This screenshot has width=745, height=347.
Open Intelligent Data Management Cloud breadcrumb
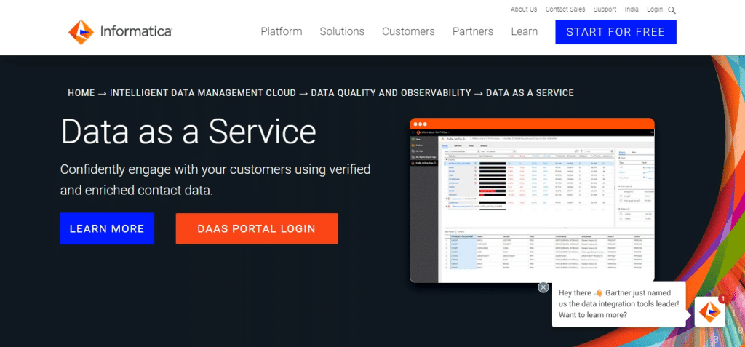coord(203,93)
